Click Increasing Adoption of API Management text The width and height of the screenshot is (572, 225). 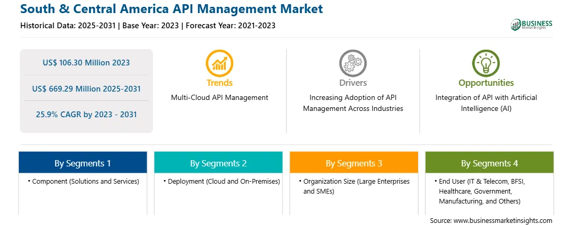(x=353, y=103)
